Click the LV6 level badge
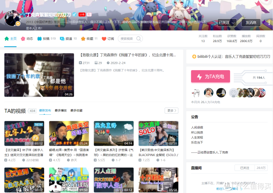This screenshot has height=193, width=273. 82,14
